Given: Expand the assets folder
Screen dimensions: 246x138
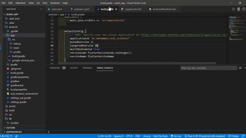Looking at the screenshot, I should [x=12, y=106].
